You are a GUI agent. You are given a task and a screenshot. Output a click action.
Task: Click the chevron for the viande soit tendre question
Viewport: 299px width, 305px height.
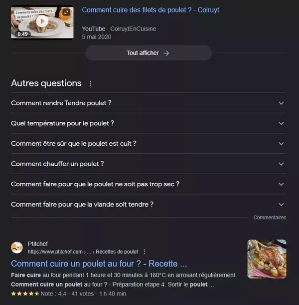[281, 205]
